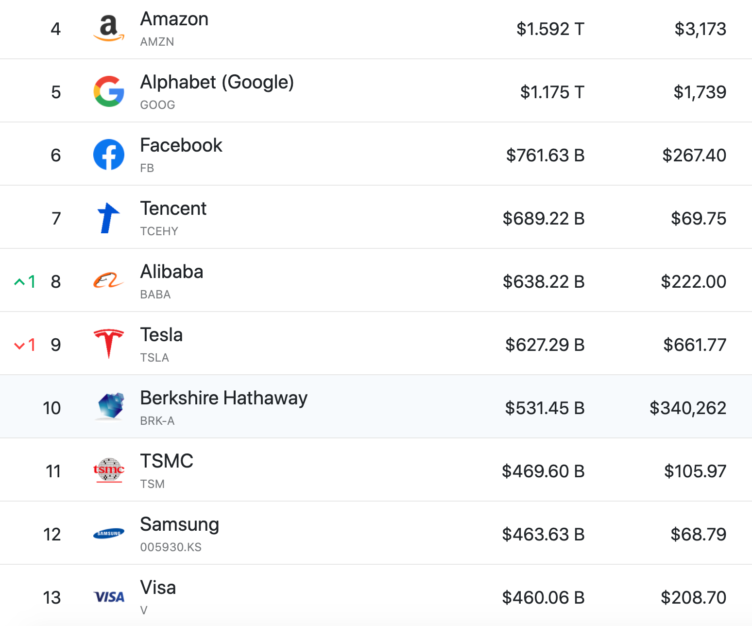Click the TSMC share price $105.97
The height and width of the screenshot is (626, 752).
click(x=695, y=471)
